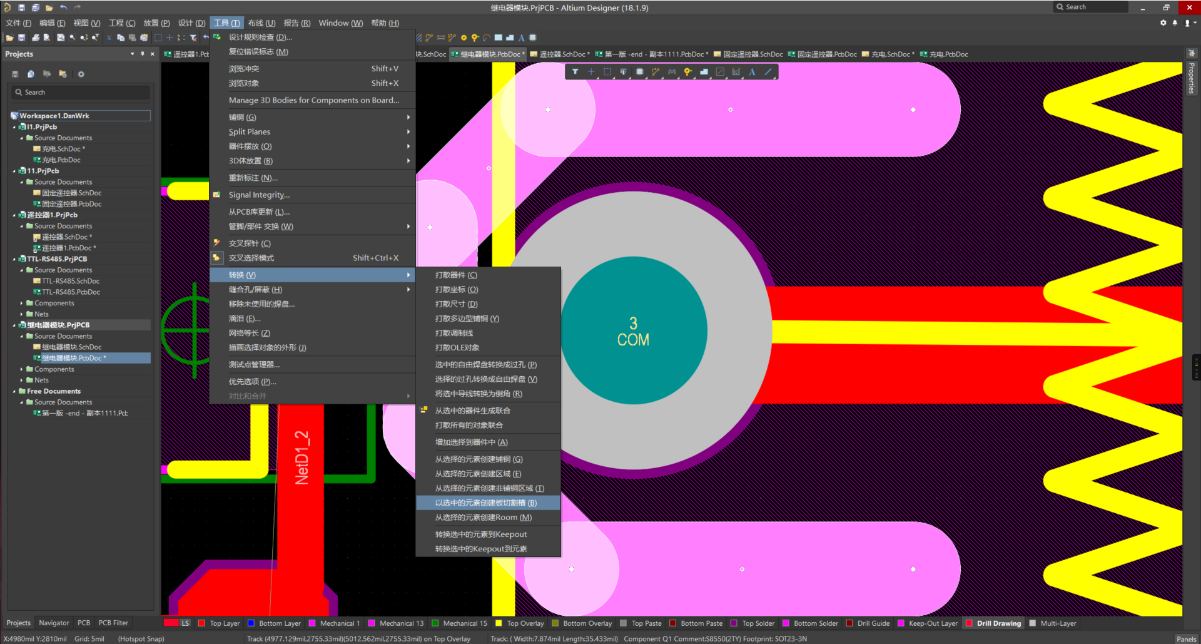The image size is (1201, 644).
Task: Pin the Projects panel
Action: tap(142, 54)
